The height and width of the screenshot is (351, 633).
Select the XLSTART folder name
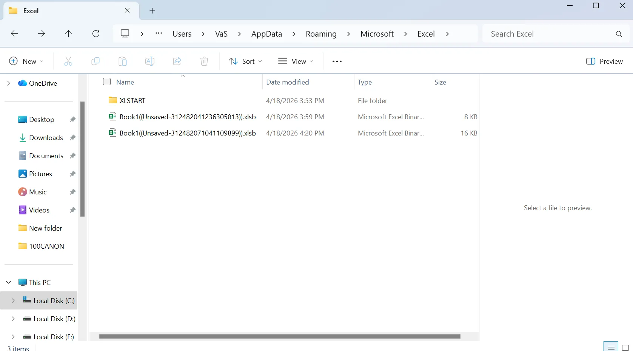(132, 101)
